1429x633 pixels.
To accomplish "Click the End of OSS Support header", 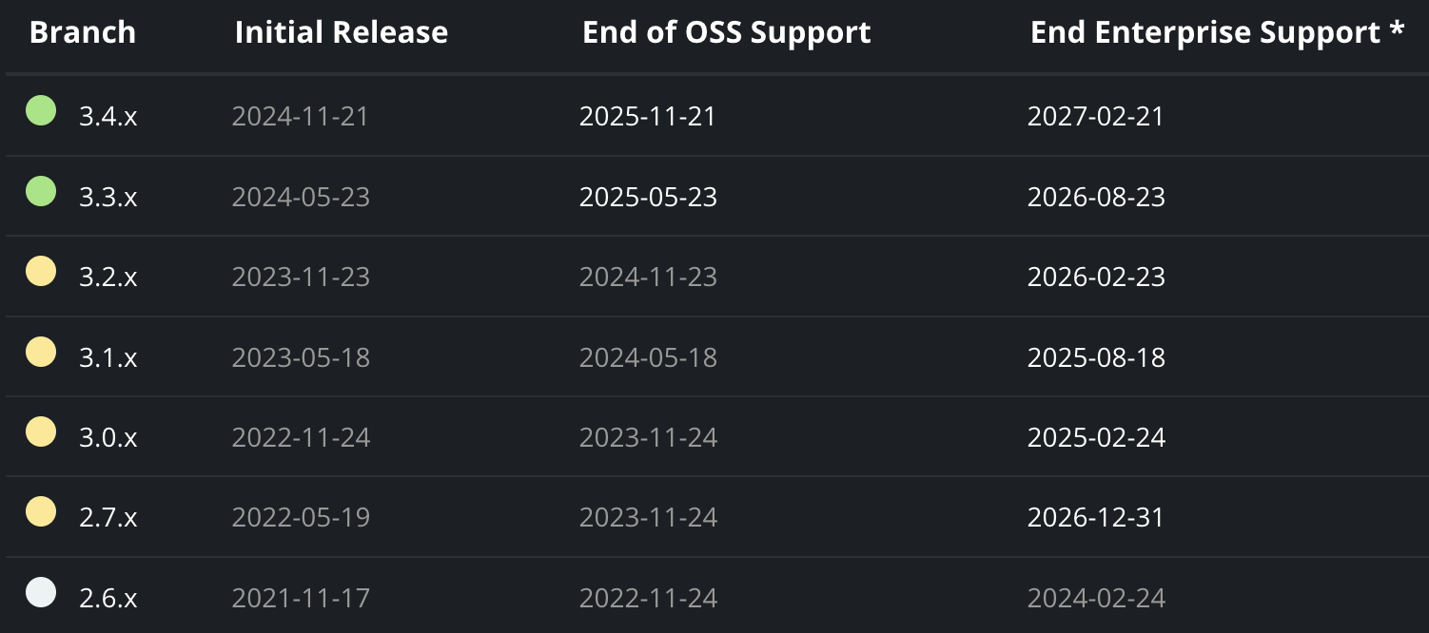I will click(x=726, y=32).
